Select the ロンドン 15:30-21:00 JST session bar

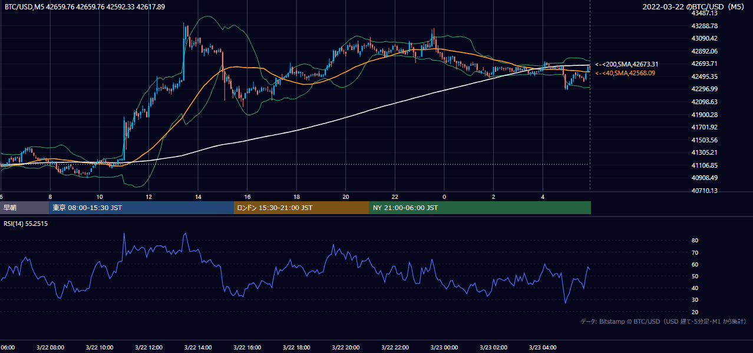(302, 208)
